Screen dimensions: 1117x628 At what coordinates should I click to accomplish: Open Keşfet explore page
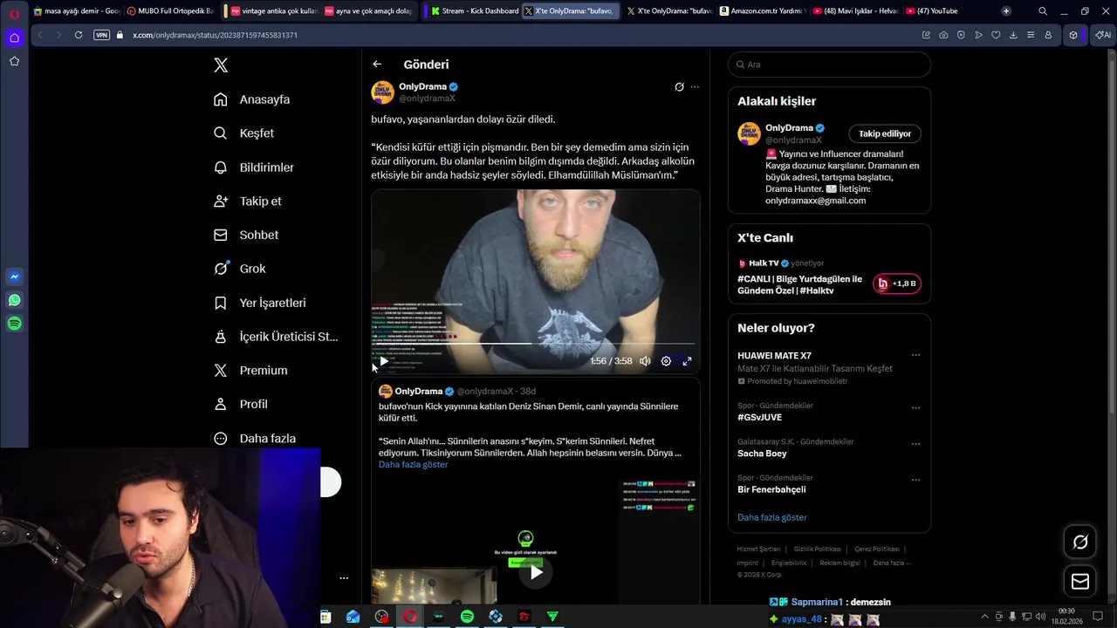point(243,133)
